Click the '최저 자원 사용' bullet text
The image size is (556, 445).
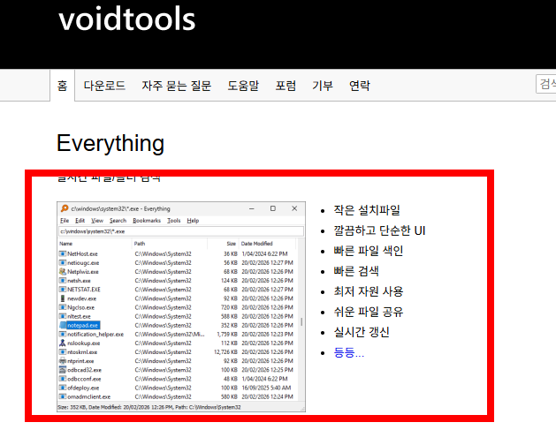[x=368, y=291]
